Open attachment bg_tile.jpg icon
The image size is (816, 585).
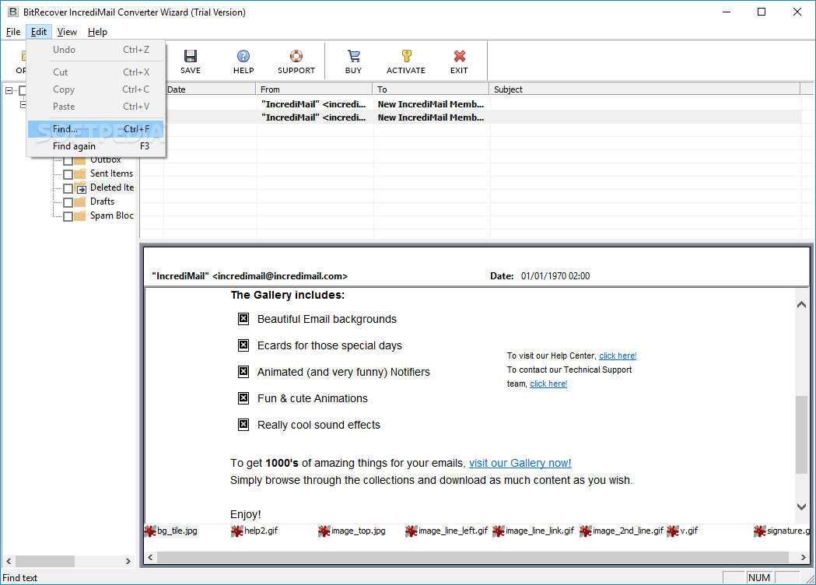tap(150, 531)
